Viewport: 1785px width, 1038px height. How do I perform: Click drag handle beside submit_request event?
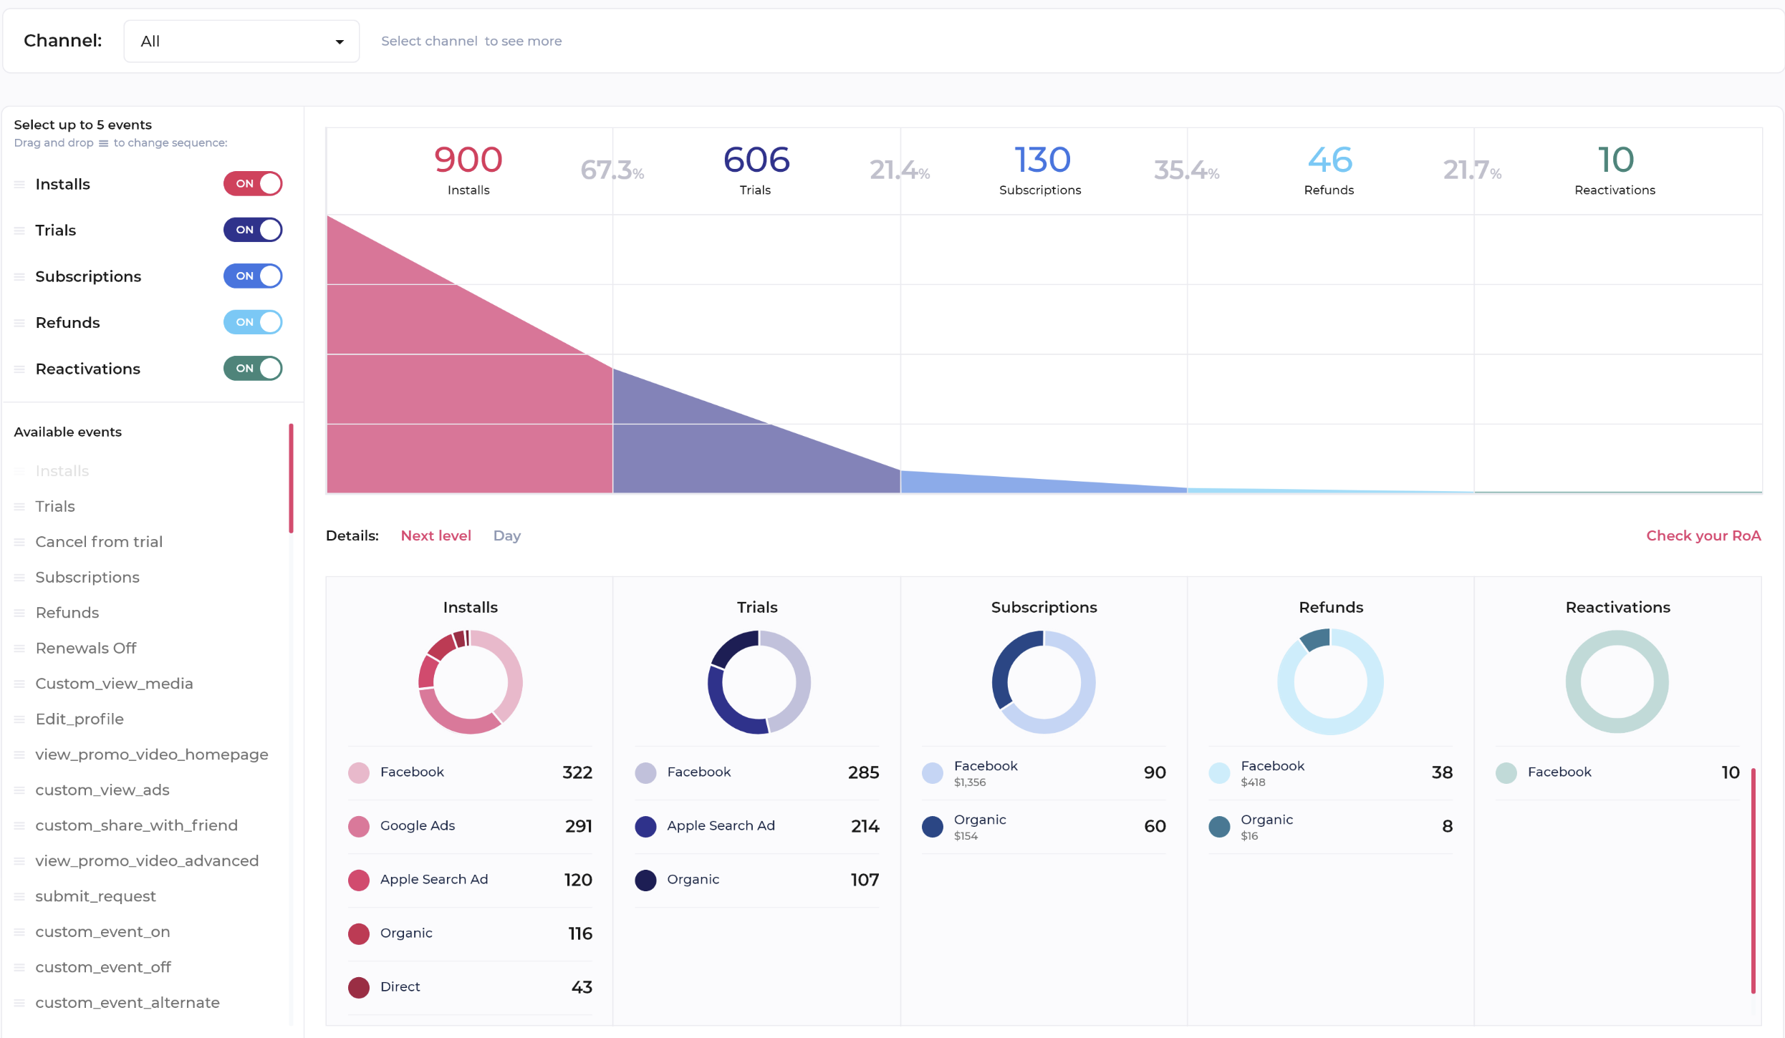pos(19,897)
